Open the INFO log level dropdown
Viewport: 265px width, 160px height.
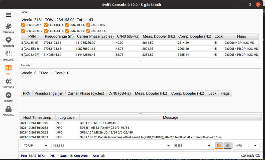[246, 145]
